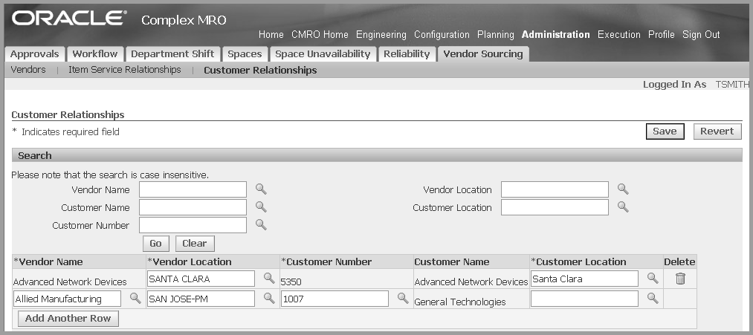Screen dimensions: 753x335
Task: Focus the Customer Location search field
Action: point(555,207)
